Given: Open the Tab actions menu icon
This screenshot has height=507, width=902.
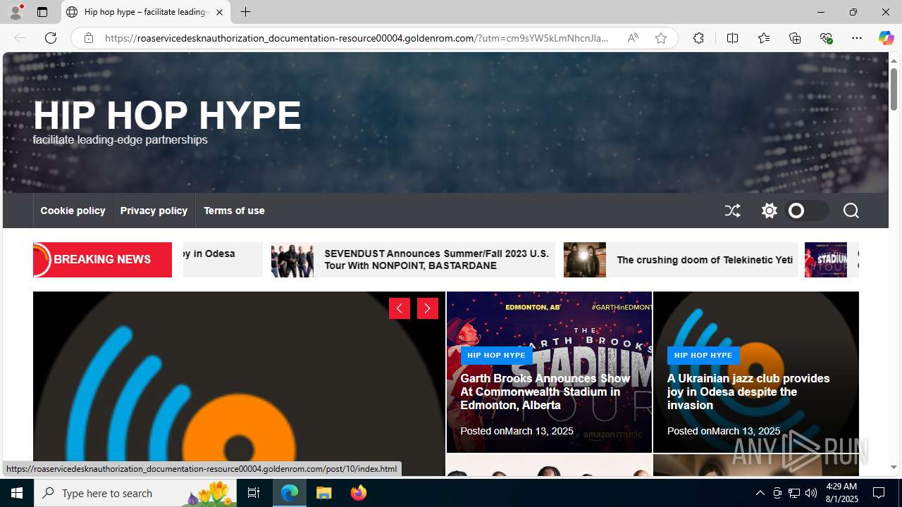Looking at the screenshot, I should click(x=42, y=12).
